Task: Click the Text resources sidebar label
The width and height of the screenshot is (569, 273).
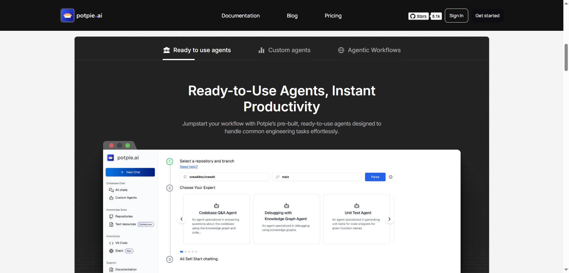Action: click(x=125, y=224)
